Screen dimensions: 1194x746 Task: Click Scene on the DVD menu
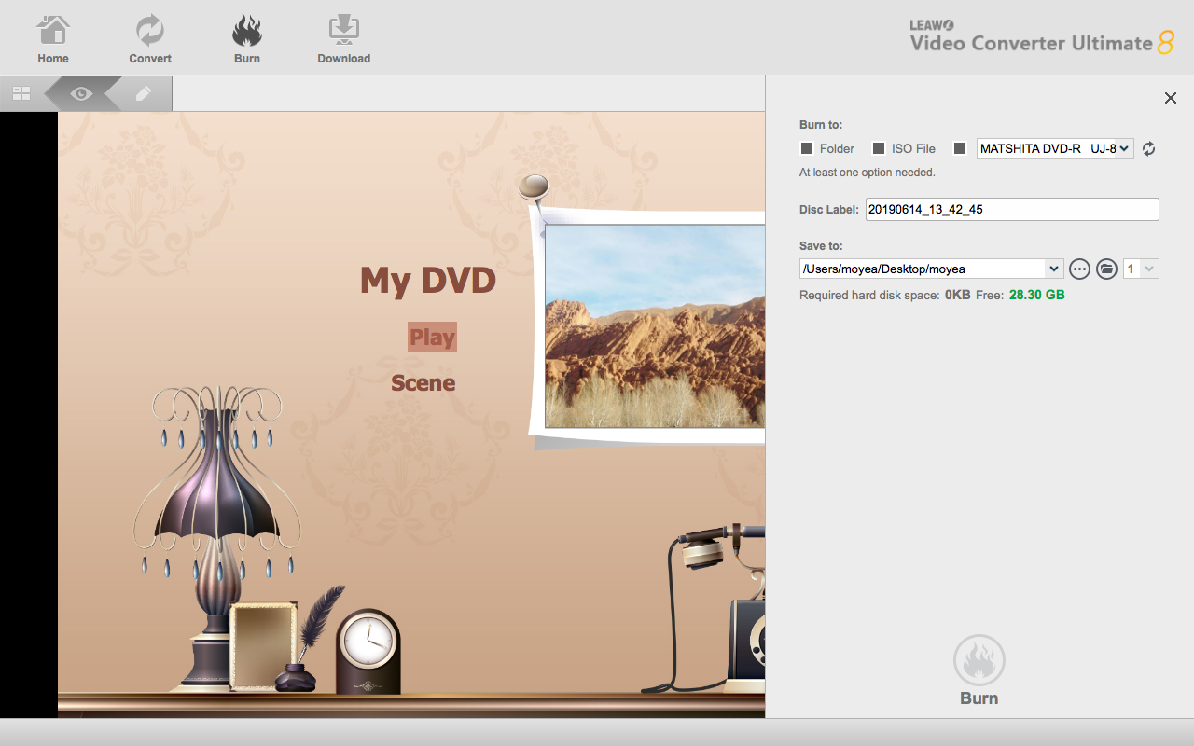(x=423, y=382)
